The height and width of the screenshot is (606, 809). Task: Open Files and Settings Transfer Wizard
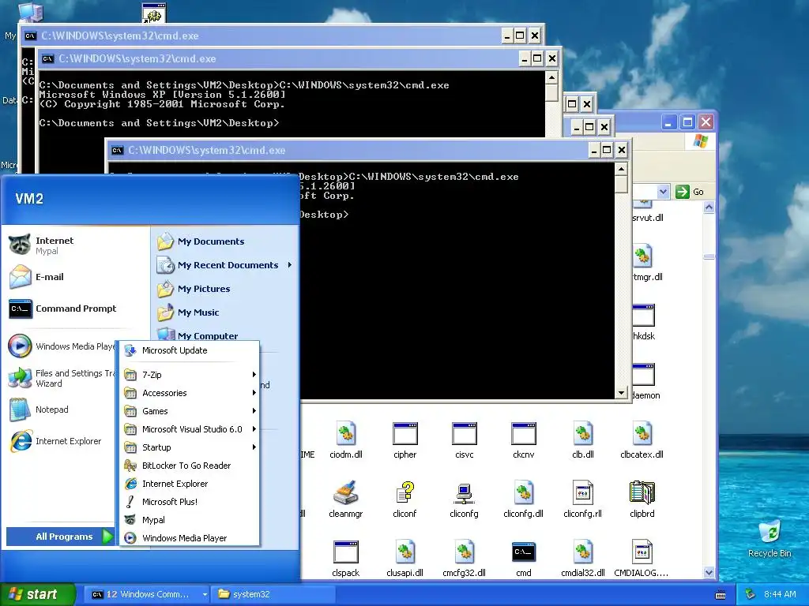(x=61, y=378)
